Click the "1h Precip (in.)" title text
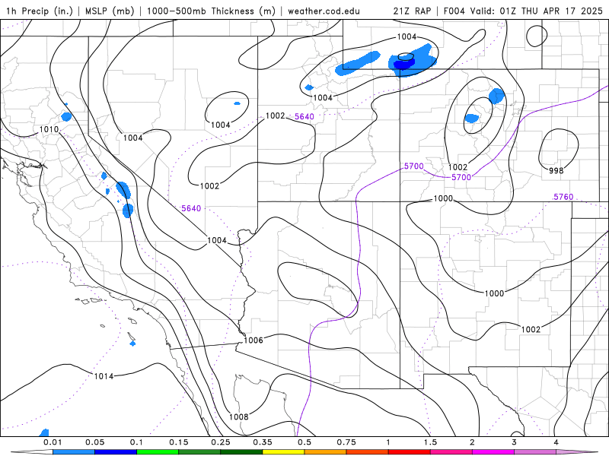This screenshot has height=456, width=609. click(x=40, y=11)
